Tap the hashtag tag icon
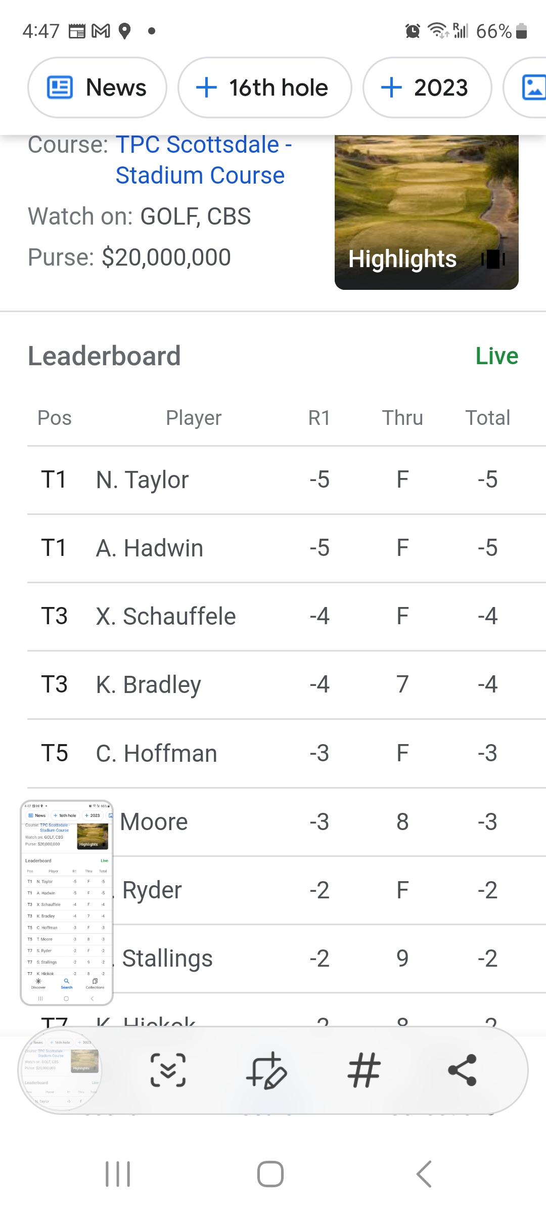 [x=364, y=1070]
